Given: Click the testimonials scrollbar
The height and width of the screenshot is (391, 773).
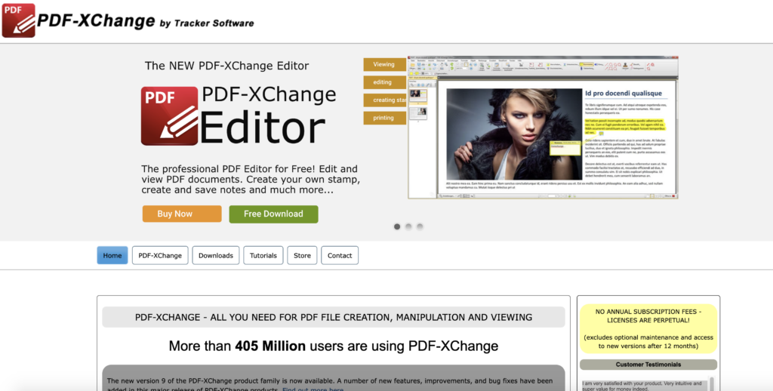Looking at the screenshot, I should point(711,383).
